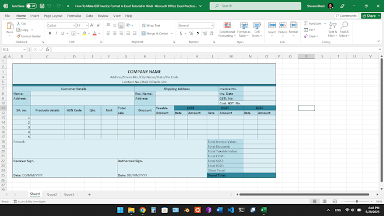384x216 pixels.
Task: Open the Sheet2 worksheet tab
Action: pos(52,195)
